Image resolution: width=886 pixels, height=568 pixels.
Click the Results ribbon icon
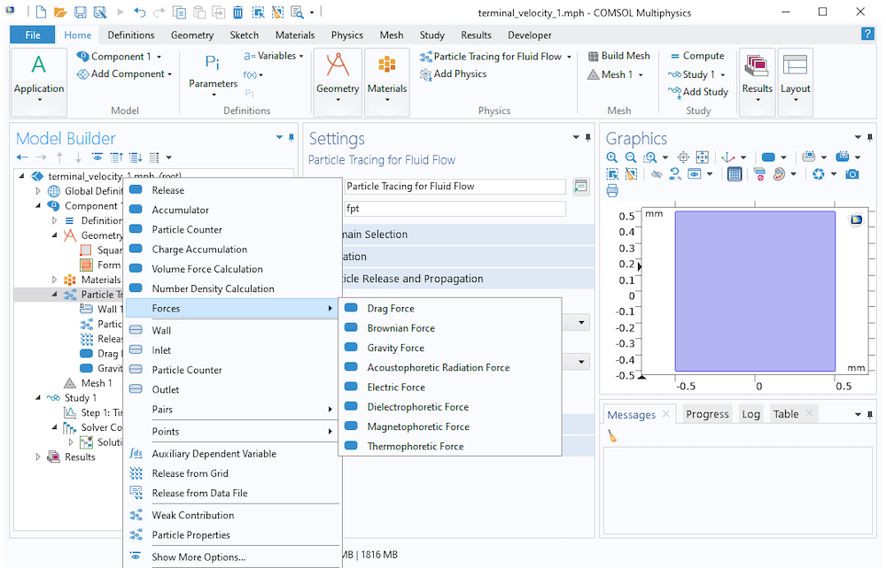click(758, 81)
